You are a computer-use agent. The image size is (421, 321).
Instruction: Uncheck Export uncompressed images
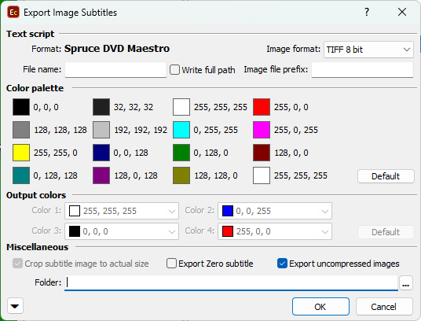point(282,264)
